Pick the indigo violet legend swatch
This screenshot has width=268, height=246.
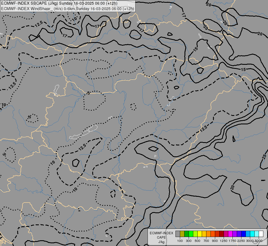pos(239,234)
